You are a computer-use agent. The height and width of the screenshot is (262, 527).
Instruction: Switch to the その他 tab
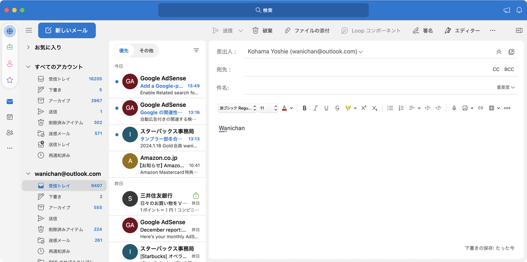click(x=146, y=51)
